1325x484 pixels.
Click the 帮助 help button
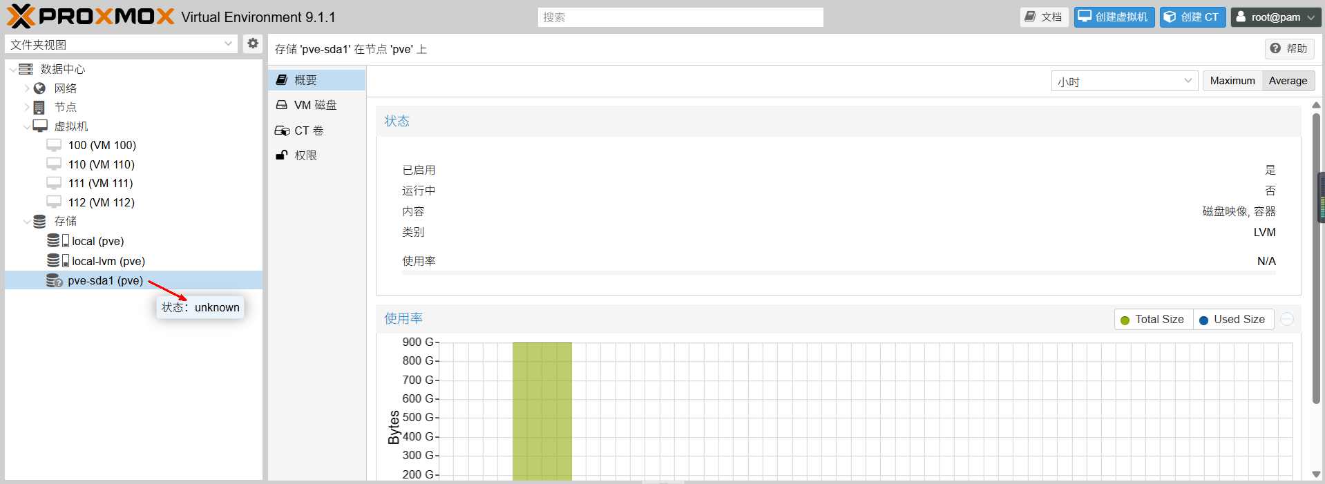1289,48
